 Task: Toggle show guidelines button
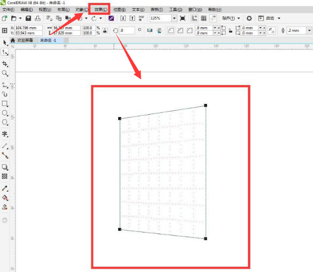[213, 18]
